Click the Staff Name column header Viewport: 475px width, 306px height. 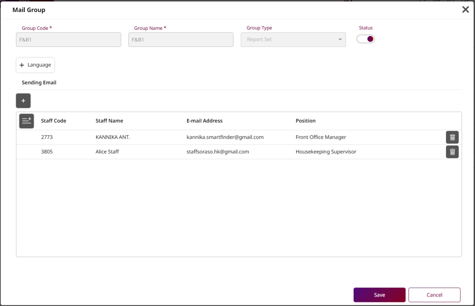point(109,121)
